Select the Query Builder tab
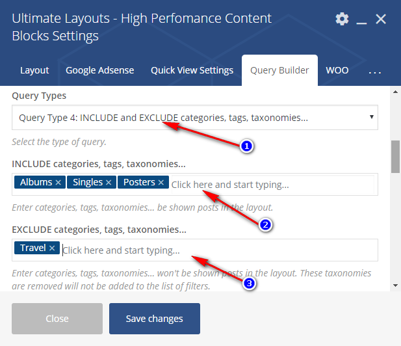Screen dimensions: 401x346 pyautogui.click(x=279, y=70)
